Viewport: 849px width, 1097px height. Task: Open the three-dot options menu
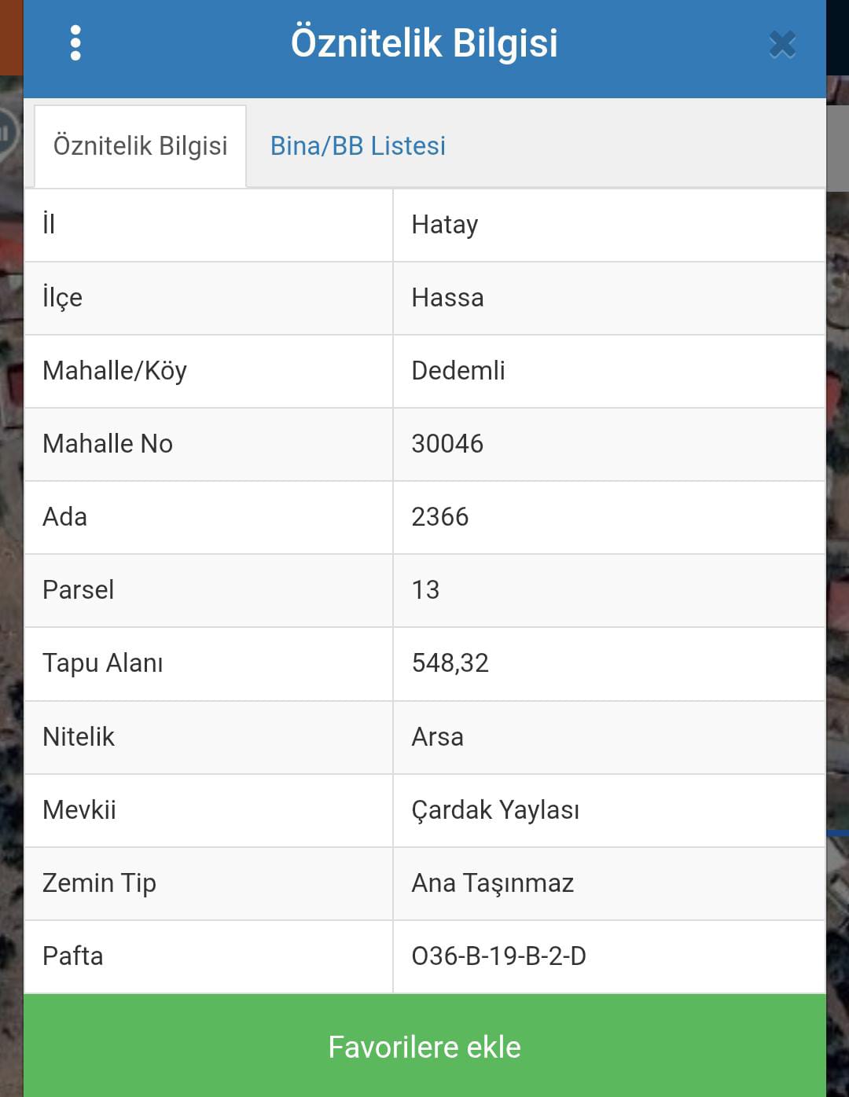point(75,43)
